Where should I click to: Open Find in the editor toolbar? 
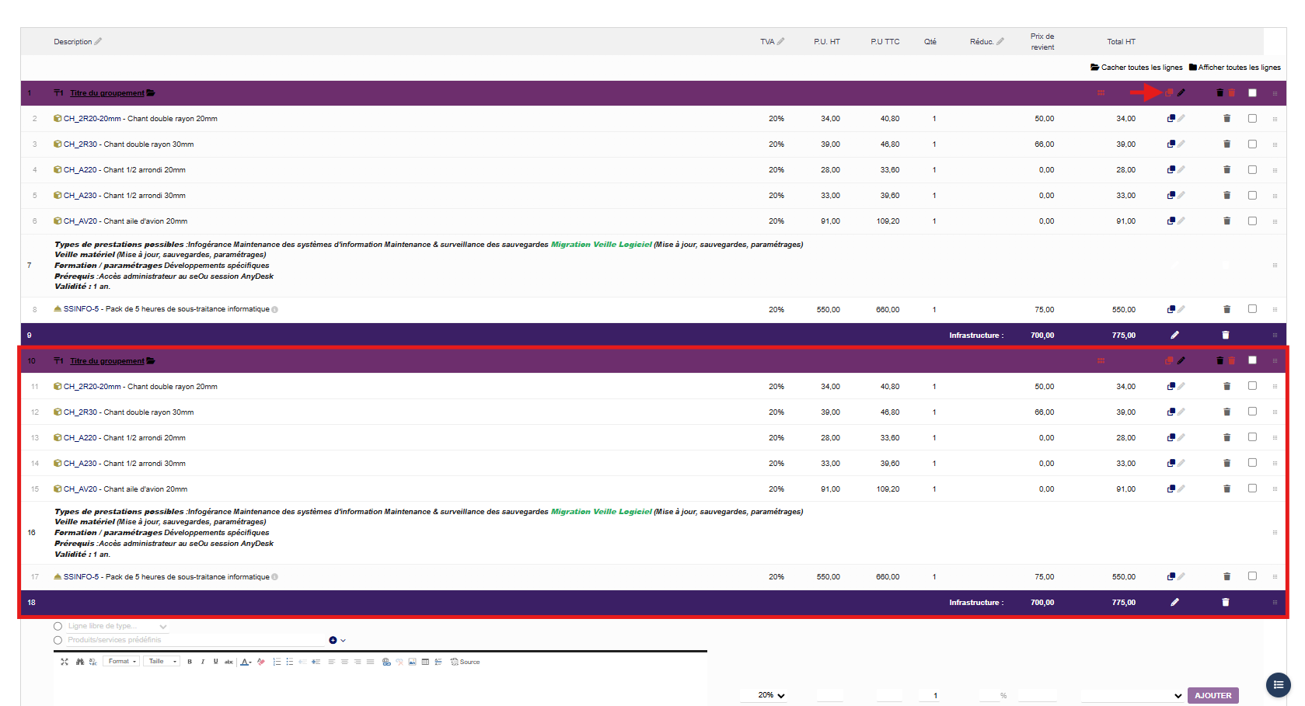point(80,662)
